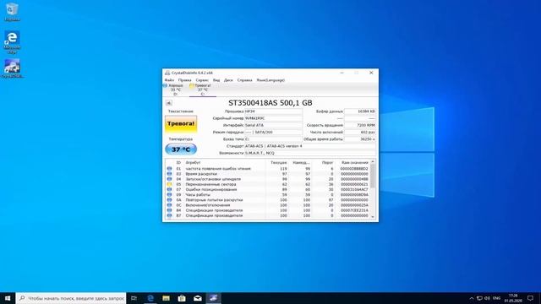This screenshot has width=541, height=304.
Task: Select the CrystalDiskInfo desktop shortcut
Action: [x=13, y=68]
